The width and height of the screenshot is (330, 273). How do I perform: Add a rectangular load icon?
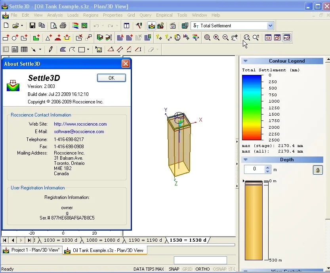tap(6, 38)
